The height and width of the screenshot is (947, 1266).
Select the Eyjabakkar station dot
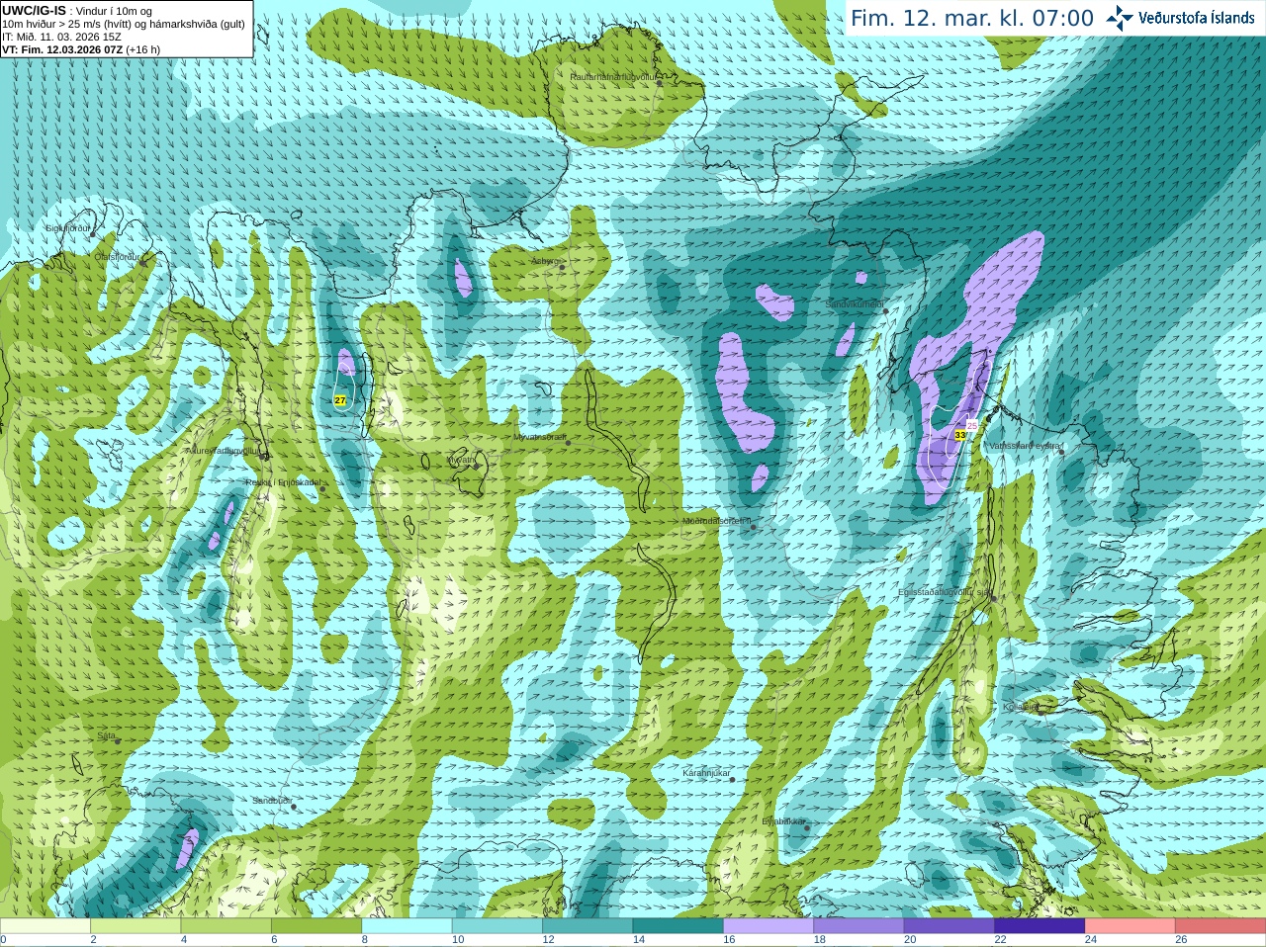tap(807, 827)
